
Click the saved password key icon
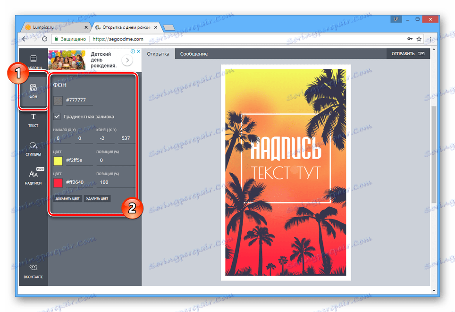pos(410,39)
